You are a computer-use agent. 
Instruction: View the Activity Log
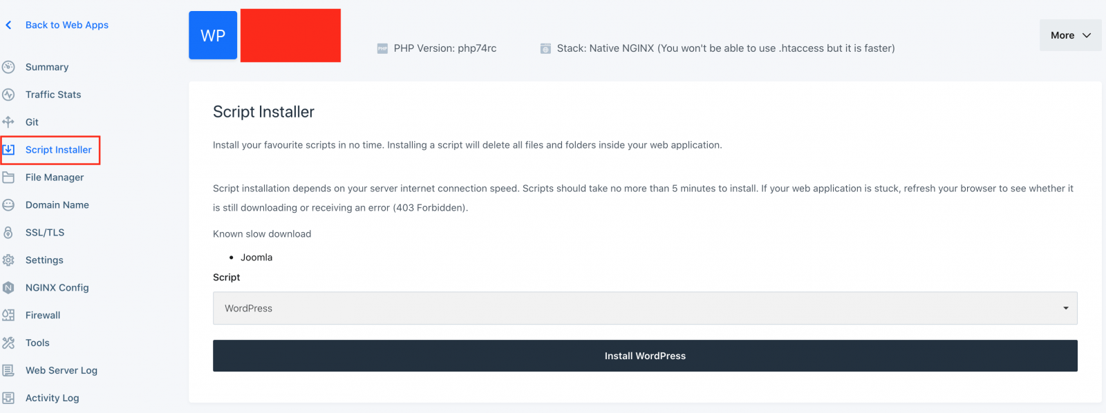tap(53, 398)
